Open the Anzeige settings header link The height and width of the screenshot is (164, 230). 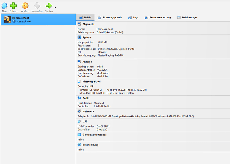tap(87, 62)
